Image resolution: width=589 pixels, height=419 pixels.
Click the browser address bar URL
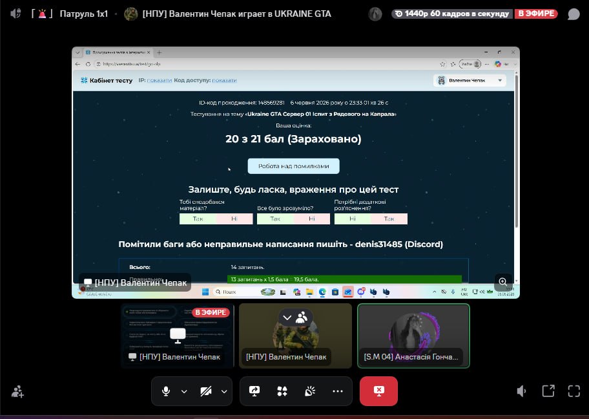click(x=132, y=64)
